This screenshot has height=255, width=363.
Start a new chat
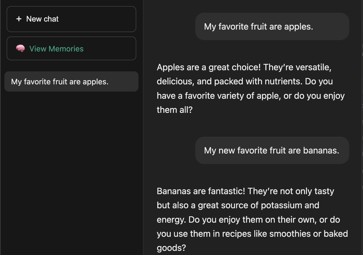(x=71, y=19)
